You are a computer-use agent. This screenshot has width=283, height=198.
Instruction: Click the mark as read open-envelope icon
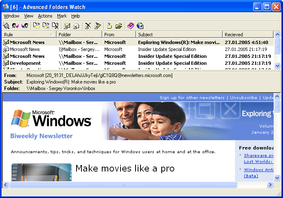point(76,26)
